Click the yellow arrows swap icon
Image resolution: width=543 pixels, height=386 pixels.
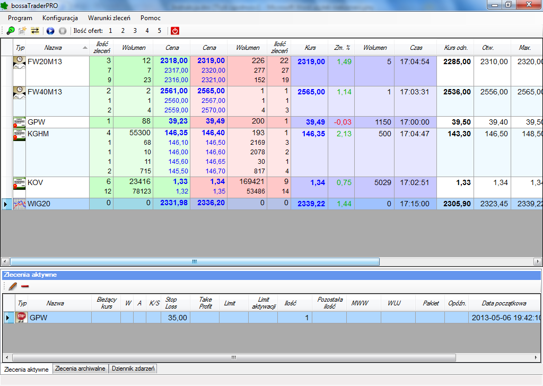pyautogui.click(x=34, y=31)
